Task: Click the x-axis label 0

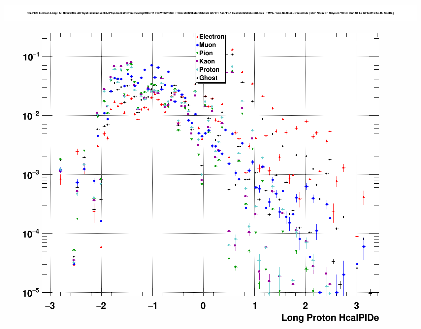Action: point(203,306)
